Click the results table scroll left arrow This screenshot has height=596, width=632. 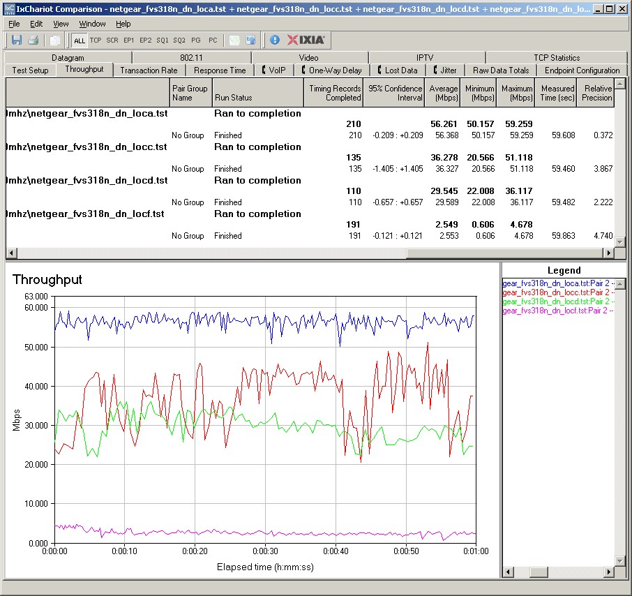click(11, 253)
